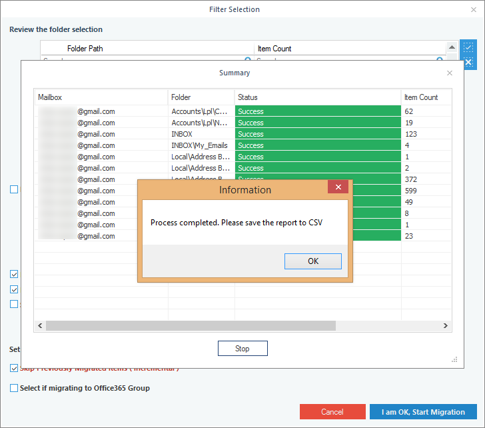Sort by the Status column header
Viewport: 485px width, 428px height.
[x=317, y=97]
